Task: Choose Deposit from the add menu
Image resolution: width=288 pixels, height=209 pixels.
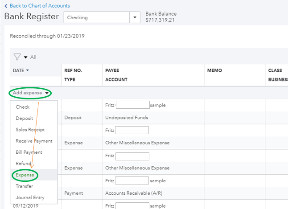Action: [x=24, y=118]
